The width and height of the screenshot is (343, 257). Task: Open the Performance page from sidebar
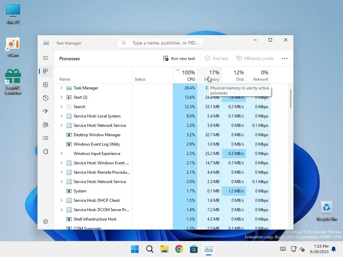[46, 85]
